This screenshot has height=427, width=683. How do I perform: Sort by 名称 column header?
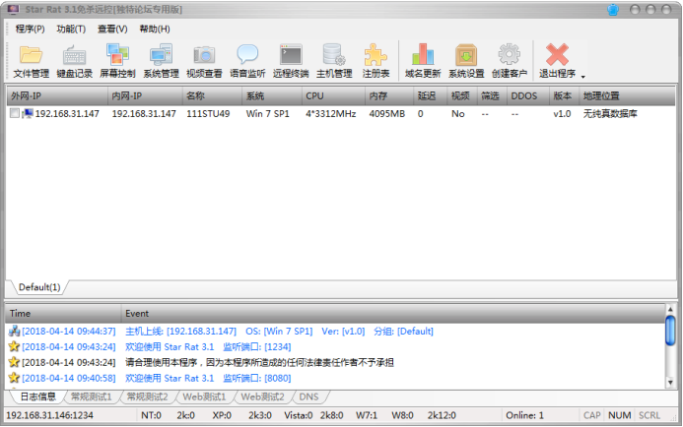click(212, 95)
